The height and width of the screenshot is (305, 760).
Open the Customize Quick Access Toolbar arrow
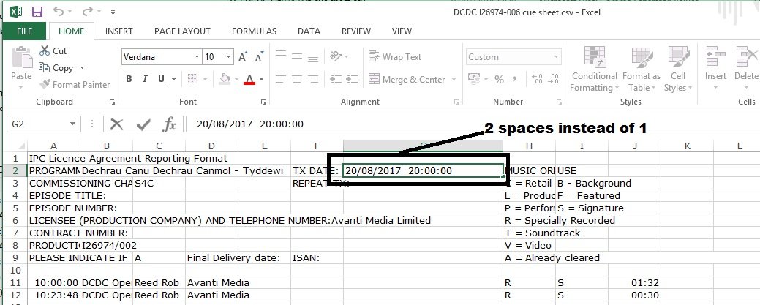coord(113,12)
